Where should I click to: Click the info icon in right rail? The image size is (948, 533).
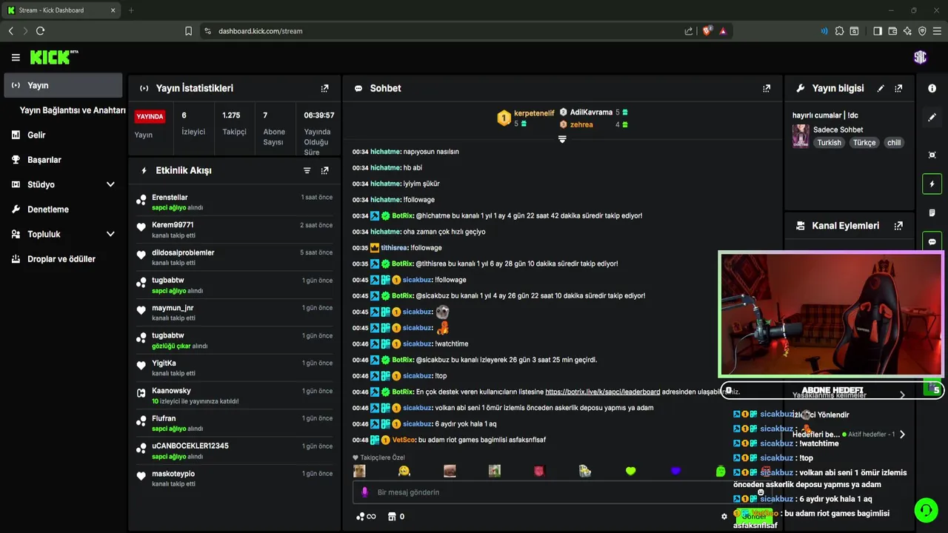pos(932,88)
